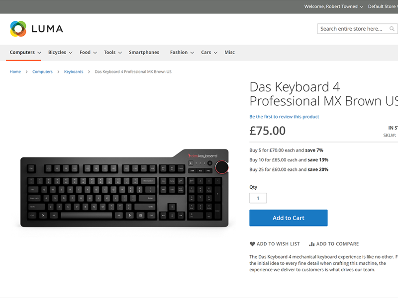Expand the Bicycles menu chevron

[71, 53]
